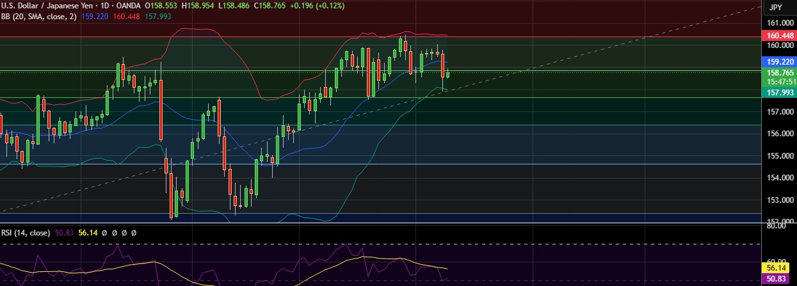Click the blue 159.220 value in BB legend
This screenshot has height=286, width=797.
coord(93,16)
